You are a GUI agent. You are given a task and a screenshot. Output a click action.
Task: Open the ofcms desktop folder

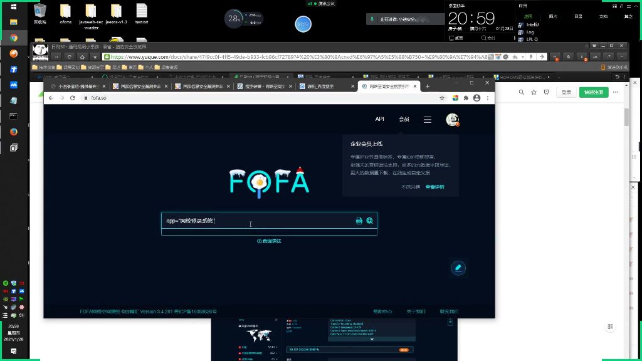pyautogui.click(x=65, y=14)
